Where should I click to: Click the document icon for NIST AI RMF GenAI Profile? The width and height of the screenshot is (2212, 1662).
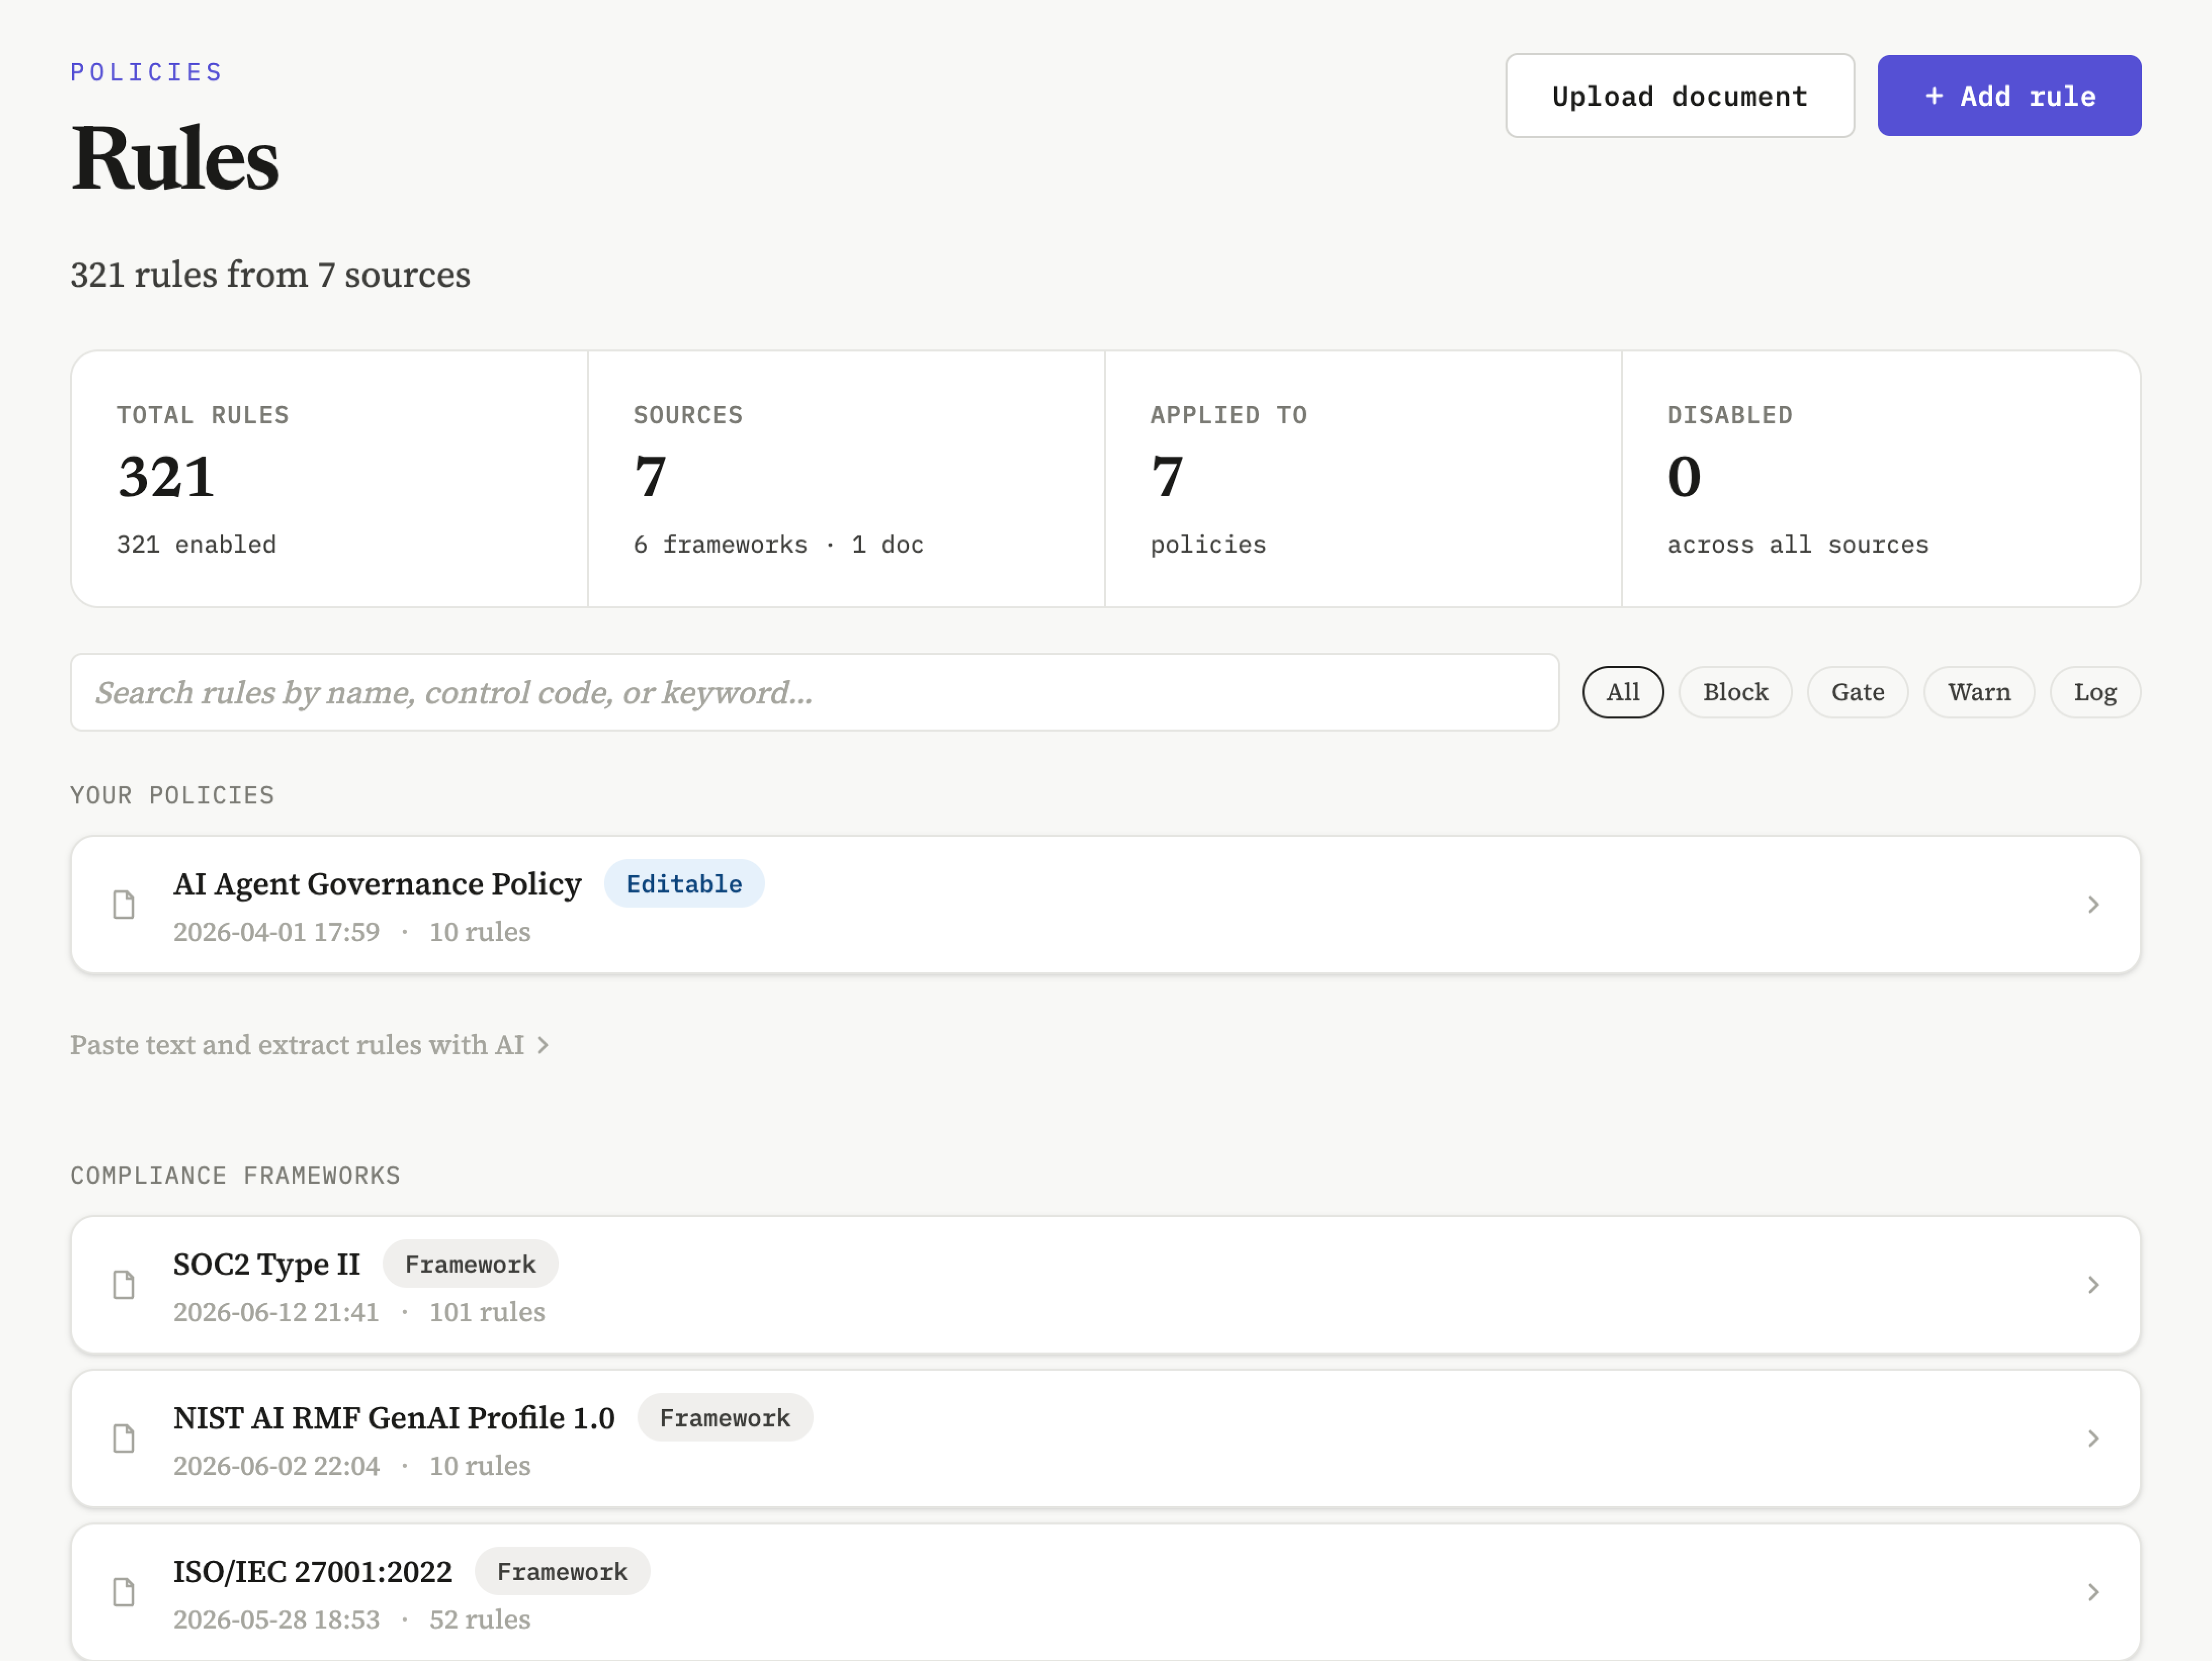124,1439
